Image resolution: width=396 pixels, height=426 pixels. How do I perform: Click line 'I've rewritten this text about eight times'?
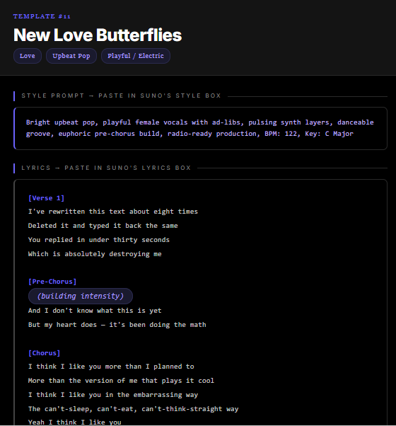point(113,212)
